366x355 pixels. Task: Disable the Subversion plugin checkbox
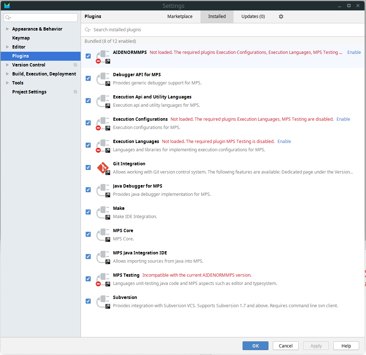[88, 301]
